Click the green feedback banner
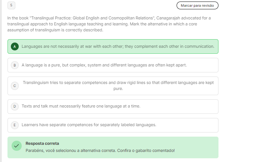 [113, 147]
